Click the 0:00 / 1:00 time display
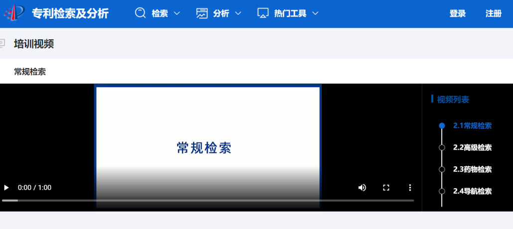The width and height of the screenshot is (513, 229). [34, 188]
